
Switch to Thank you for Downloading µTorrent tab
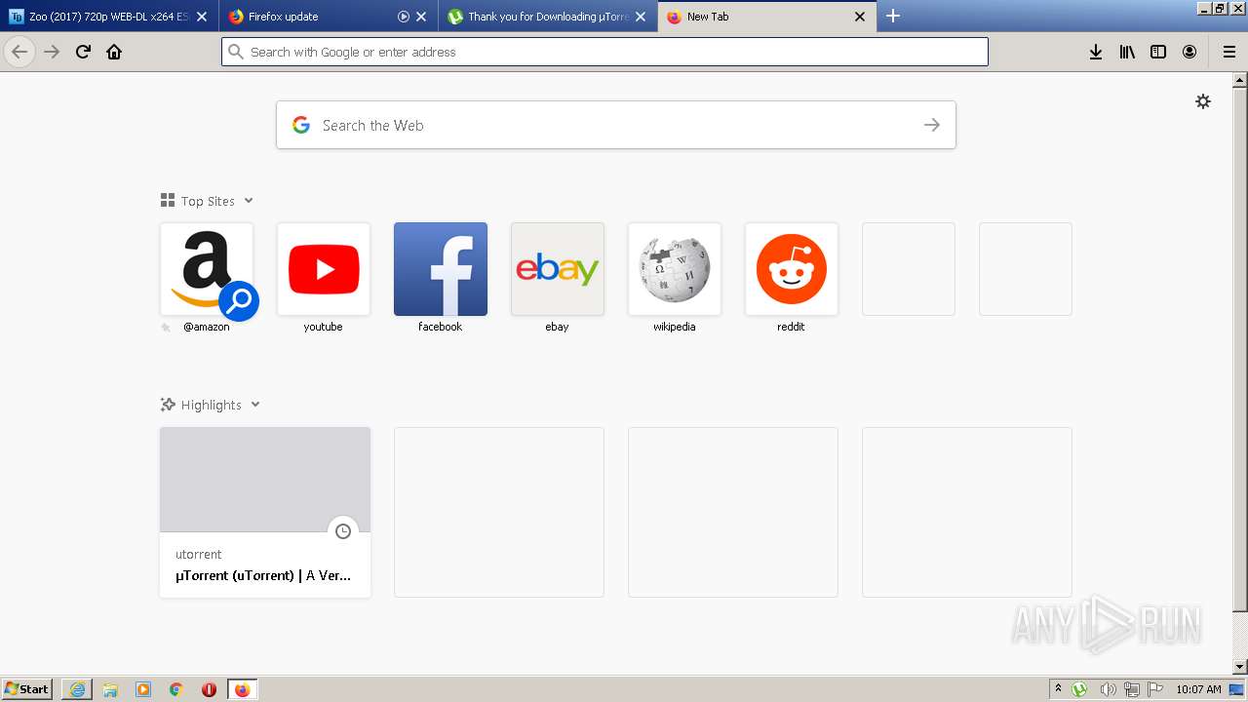tap(548, 17)
